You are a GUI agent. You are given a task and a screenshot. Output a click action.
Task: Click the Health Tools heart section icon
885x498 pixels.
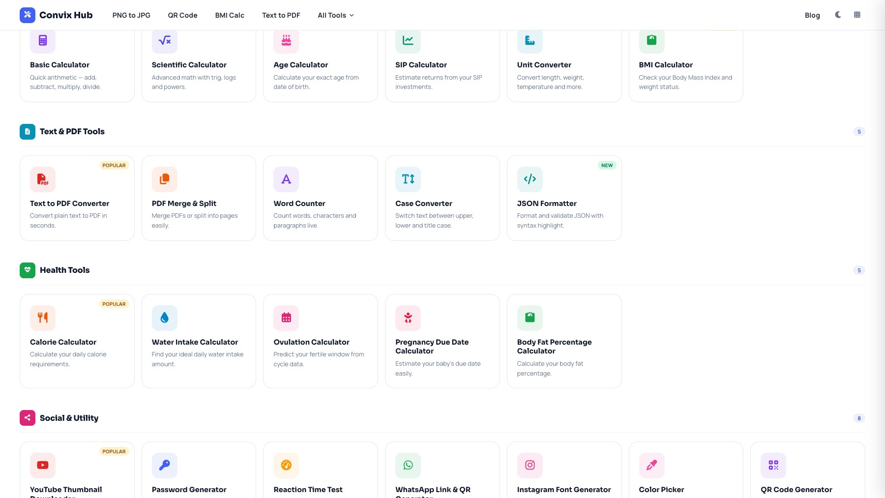(28, 270)
